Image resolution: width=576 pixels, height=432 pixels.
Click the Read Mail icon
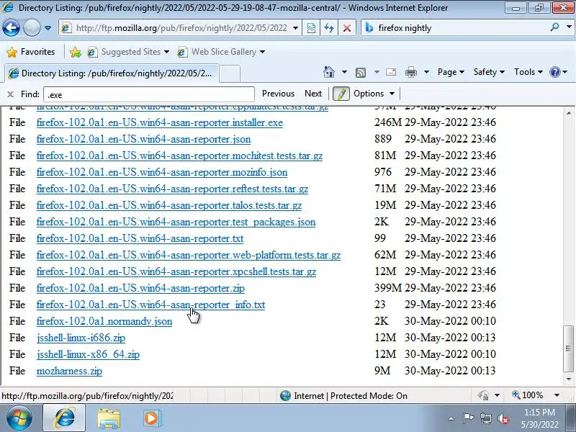coord(391,72)
